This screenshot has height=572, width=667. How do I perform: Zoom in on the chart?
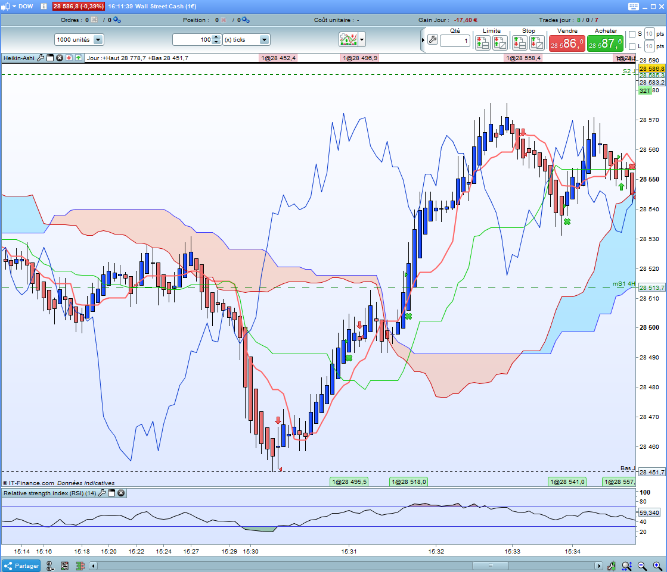(x=657, y=565)
